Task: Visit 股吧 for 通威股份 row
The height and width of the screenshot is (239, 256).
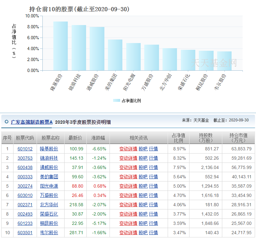Action: click(143, 167)
